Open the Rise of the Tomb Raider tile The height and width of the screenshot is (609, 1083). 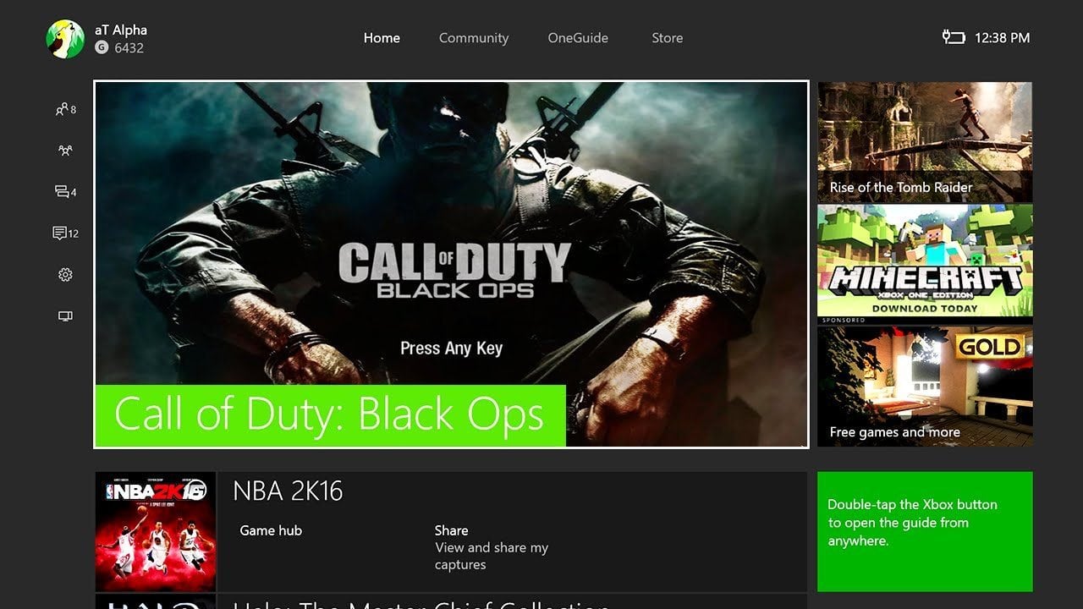[x=925, y=142]
